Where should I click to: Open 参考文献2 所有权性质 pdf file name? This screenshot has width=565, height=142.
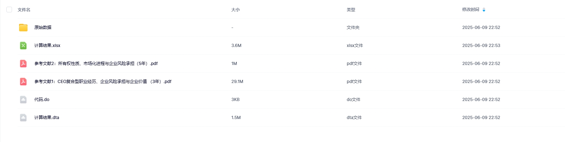pos(96,64)
